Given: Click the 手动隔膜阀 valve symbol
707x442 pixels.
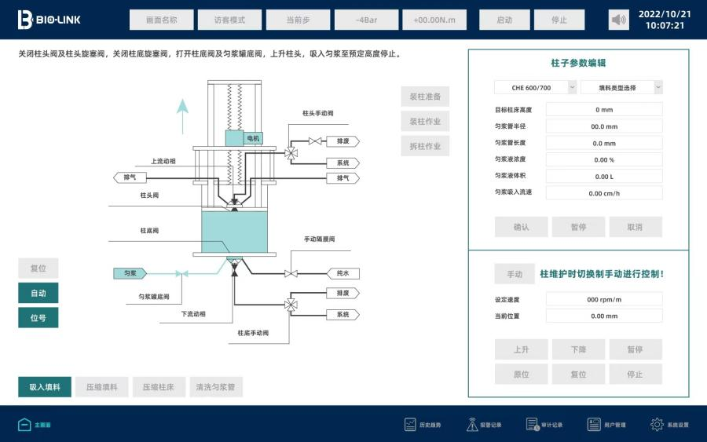Looking at the screenshot, I should tap(291, 273).
